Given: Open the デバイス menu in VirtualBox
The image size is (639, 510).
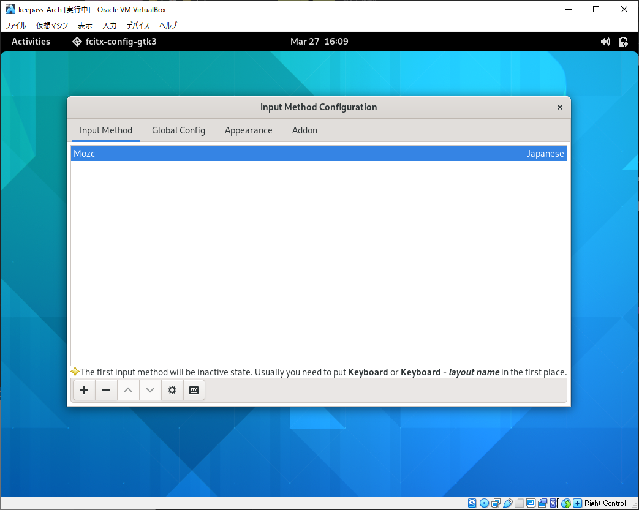Looking at the screenshot, I should click(x=138, y=25).
